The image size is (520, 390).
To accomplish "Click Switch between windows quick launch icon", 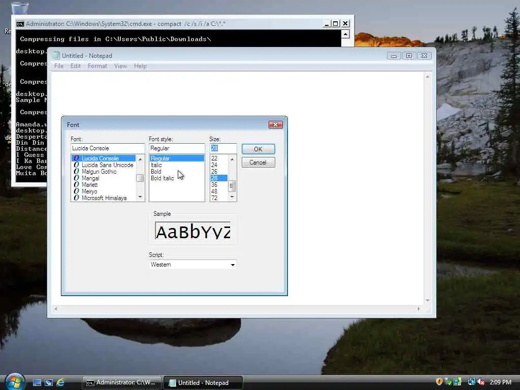I will (49, 382).
